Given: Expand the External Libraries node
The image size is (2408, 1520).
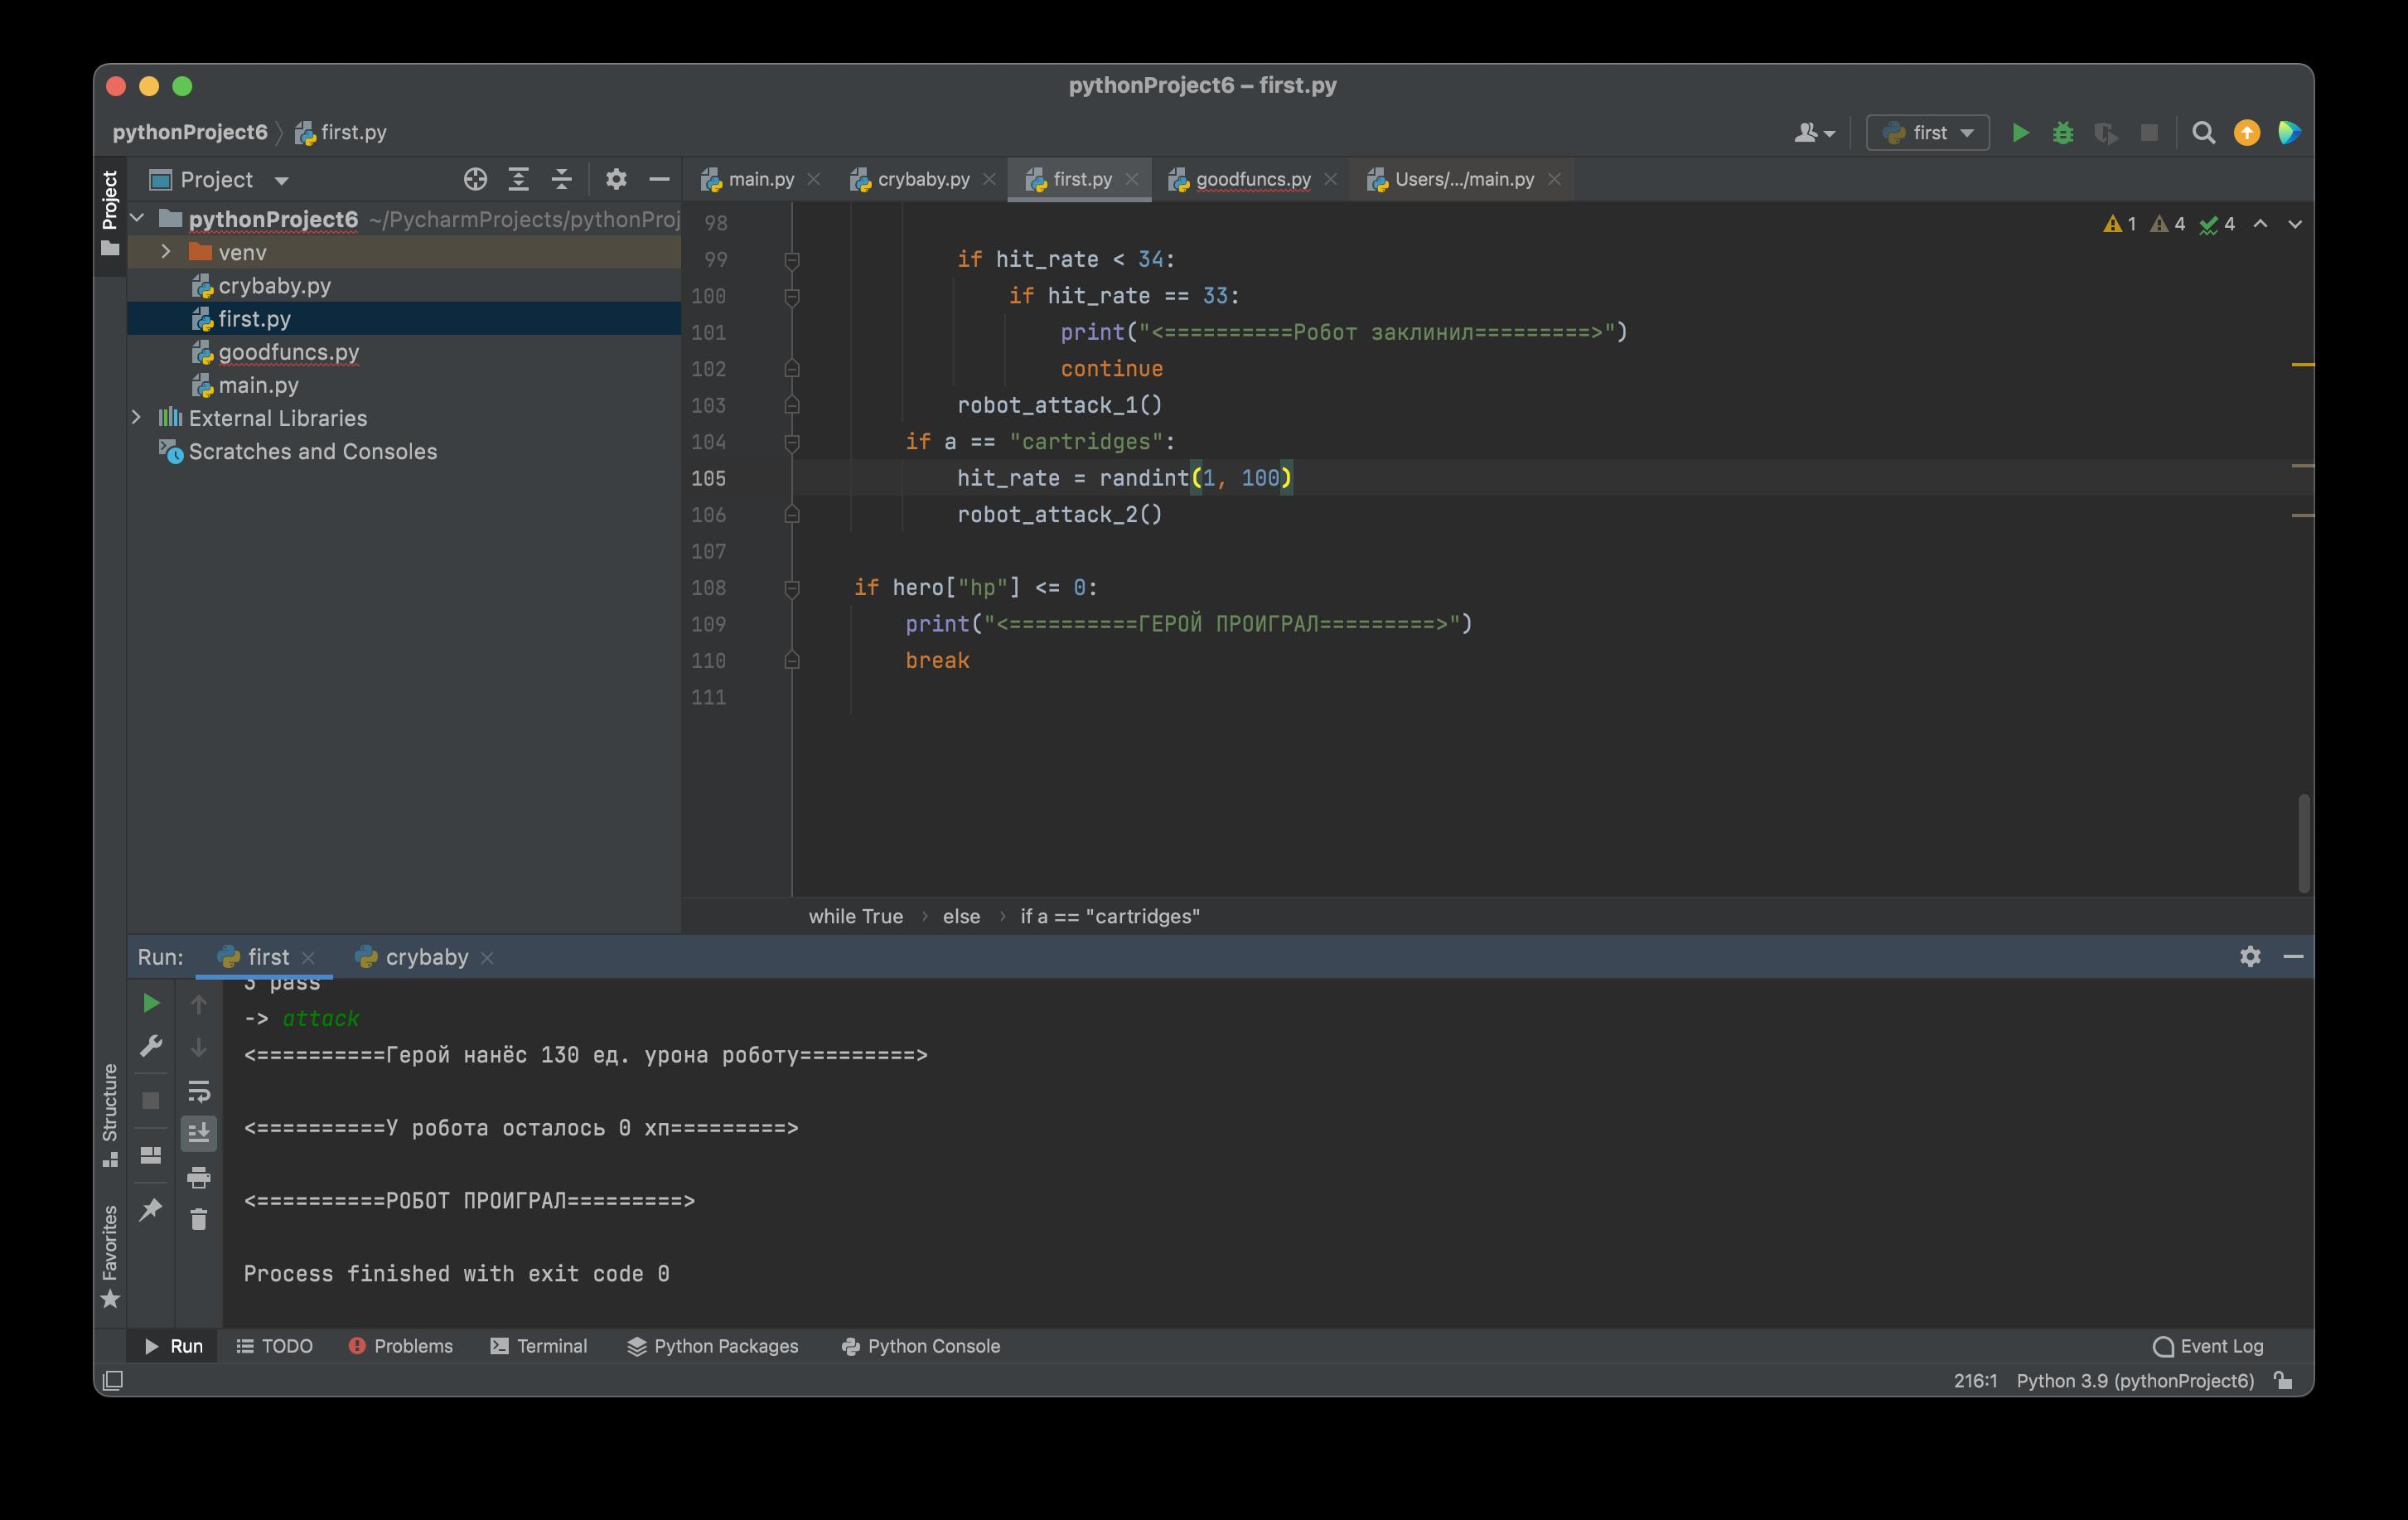Looking at the screenshot, I should [137, 418].
